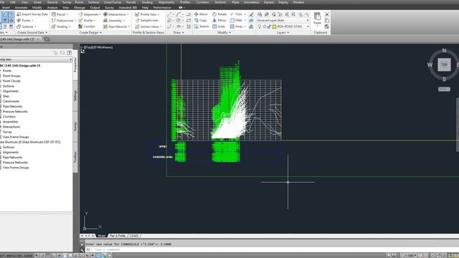The height and width of the screenshot is (258, 459).
Task: Expand the Modify panel
Action: tap(224, 32)
